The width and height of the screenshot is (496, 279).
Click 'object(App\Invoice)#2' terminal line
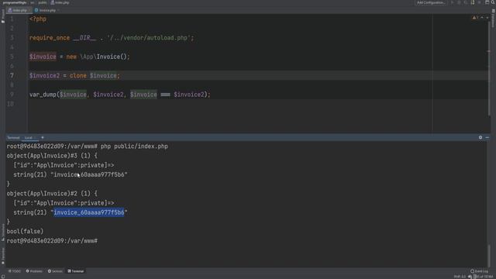point(52,194)
